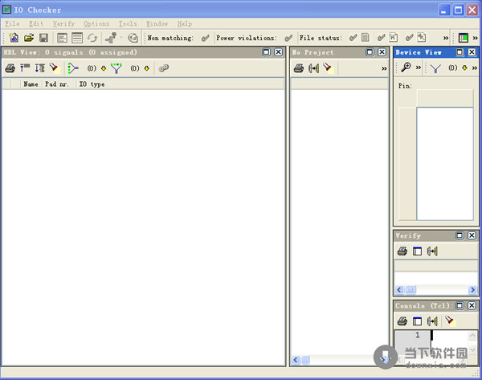Click the lined list view toolbar icon
The image size is (482, 380).
[x=77, y=38]
